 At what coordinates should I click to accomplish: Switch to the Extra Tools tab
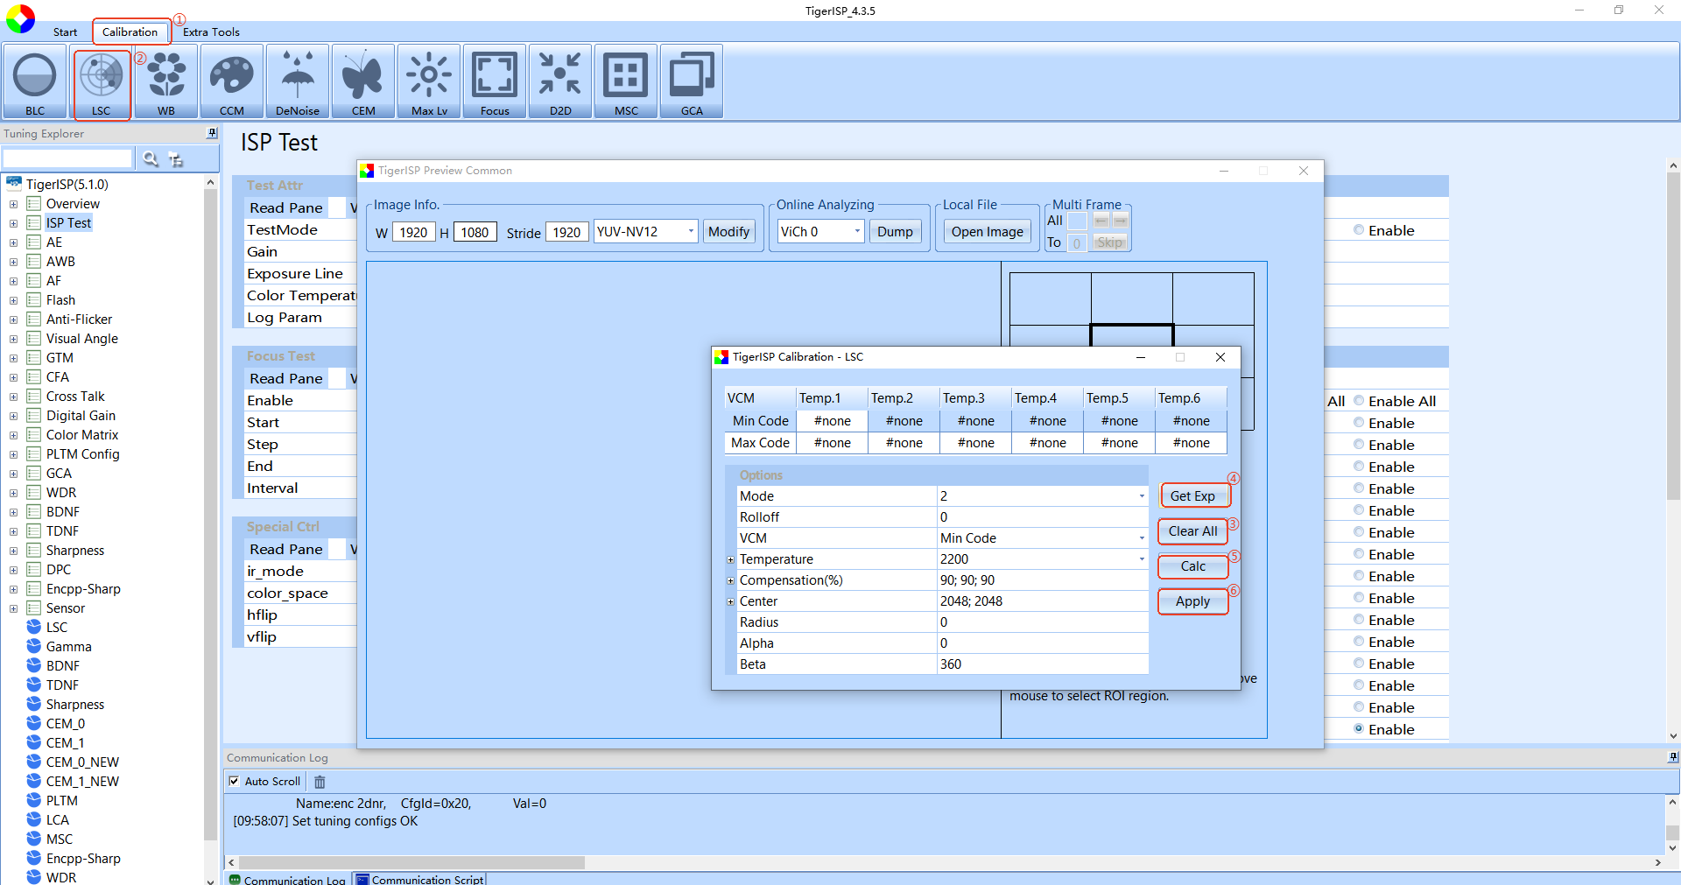pos(211,32)
